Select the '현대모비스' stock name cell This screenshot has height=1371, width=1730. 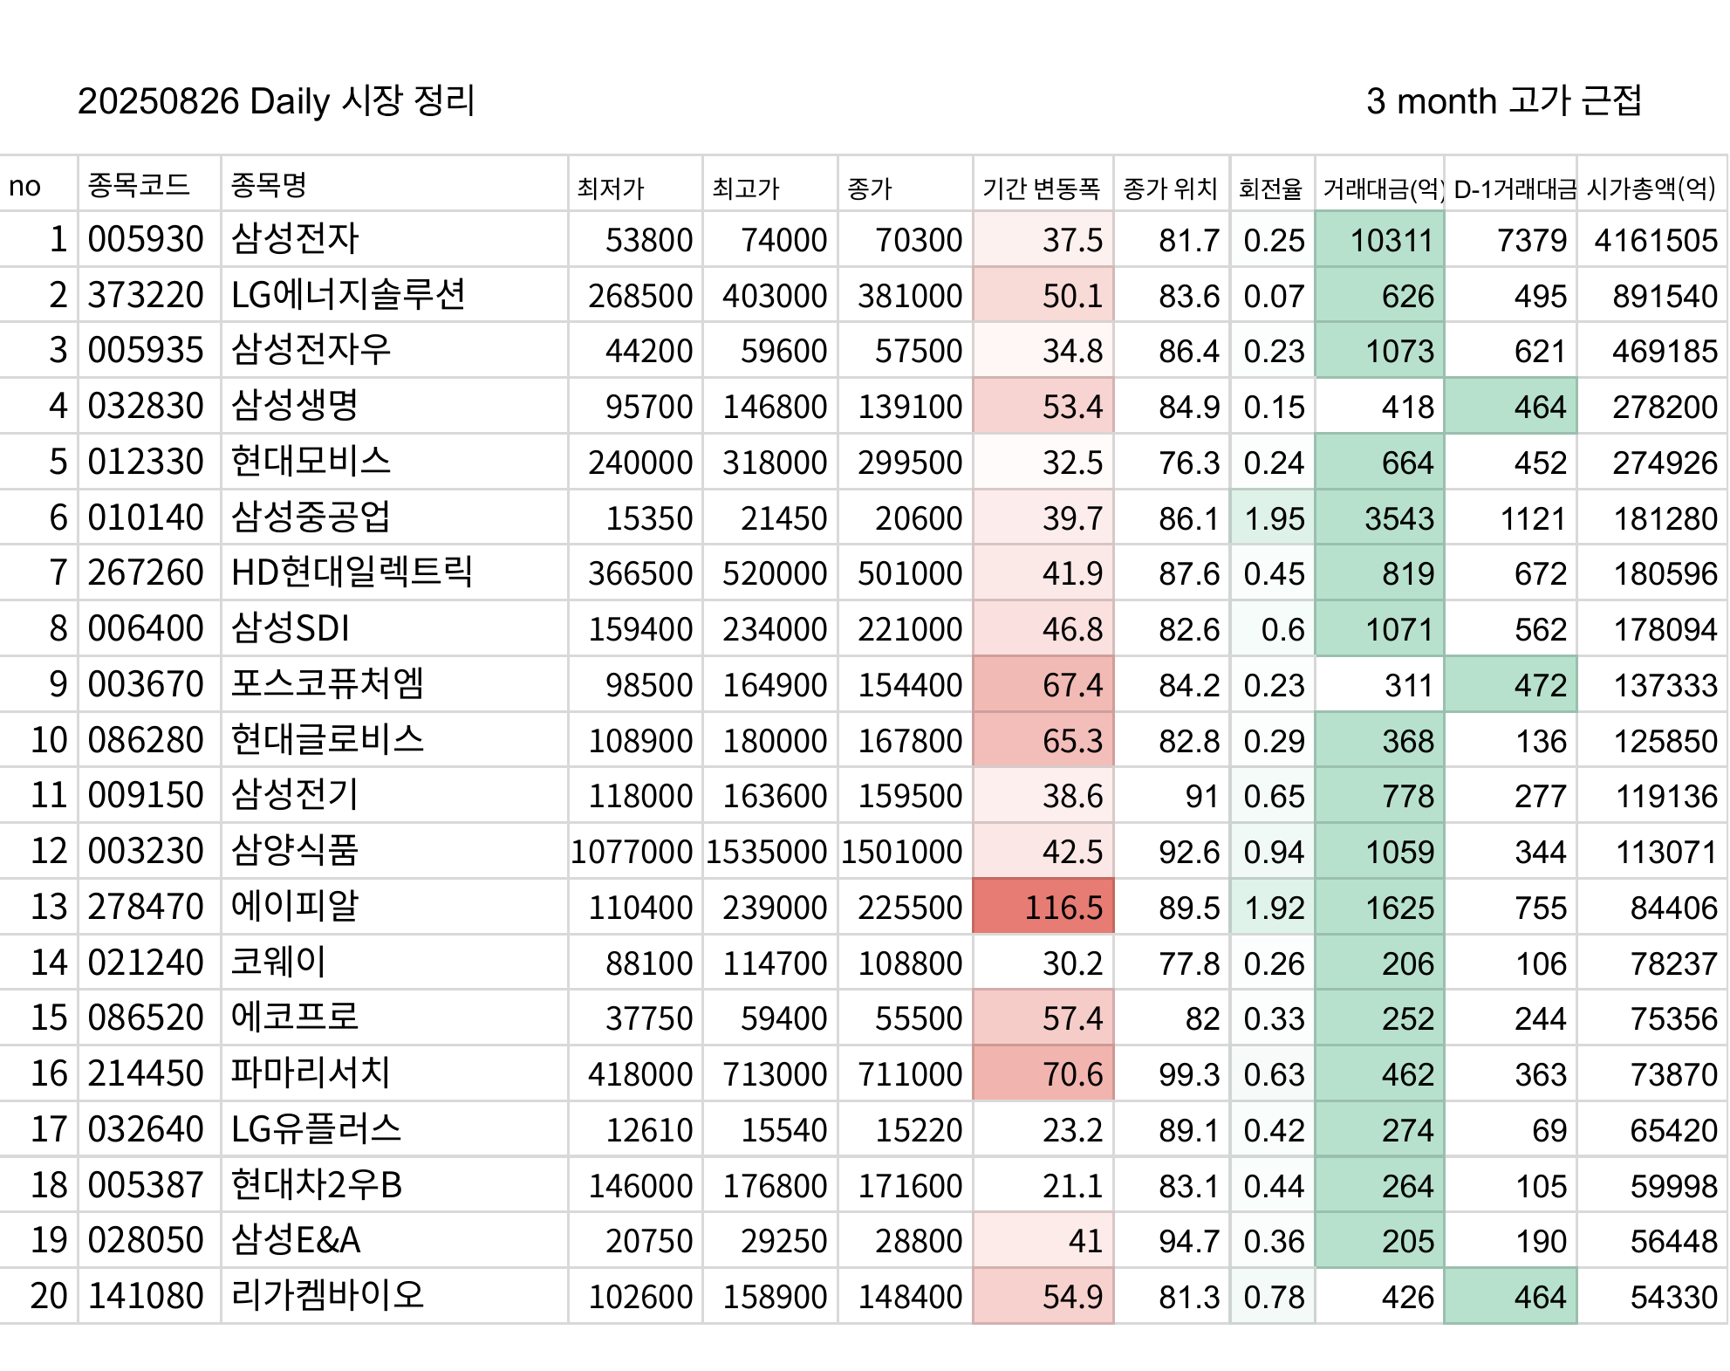(x=394, y=462)
